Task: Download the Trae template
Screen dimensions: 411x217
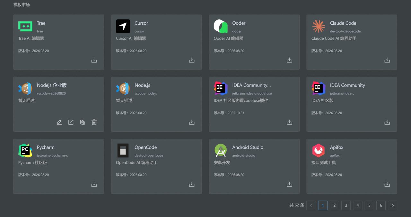Action: (x=94, y=60)
